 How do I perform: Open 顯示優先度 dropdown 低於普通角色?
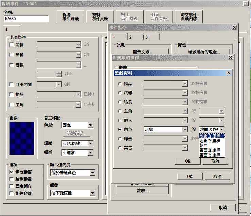tap(73, 173)
